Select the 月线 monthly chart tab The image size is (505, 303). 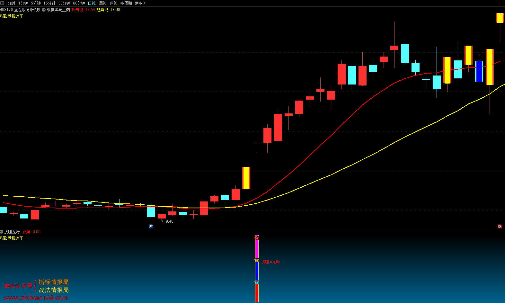coord(114,3)
